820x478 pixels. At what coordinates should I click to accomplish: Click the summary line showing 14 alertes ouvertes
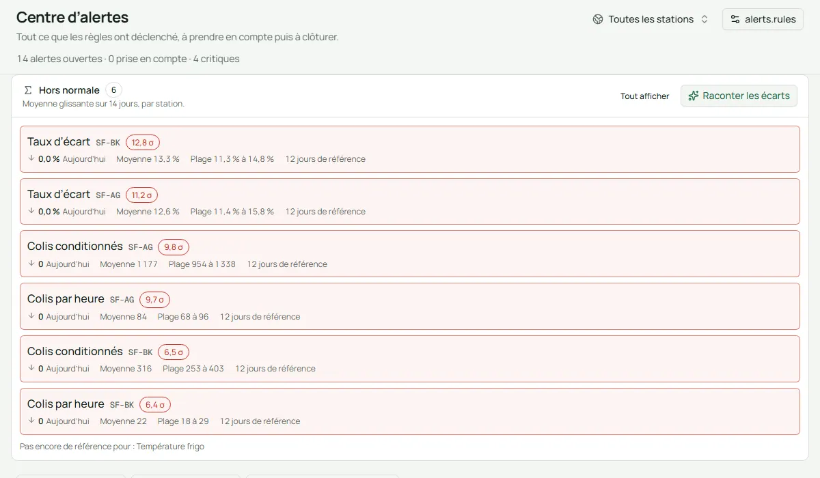click(x=128, y=59)
